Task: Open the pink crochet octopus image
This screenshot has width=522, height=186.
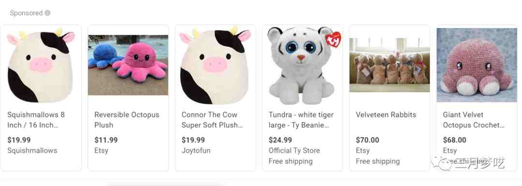Action: [477, 65]
